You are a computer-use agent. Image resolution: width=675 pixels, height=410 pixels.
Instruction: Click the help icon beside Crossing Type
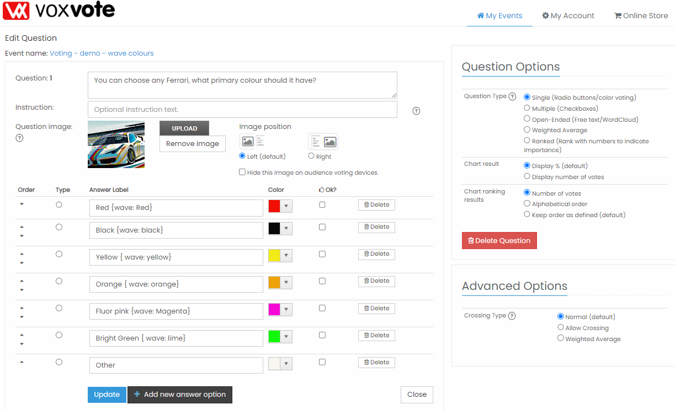click(512, 316)
